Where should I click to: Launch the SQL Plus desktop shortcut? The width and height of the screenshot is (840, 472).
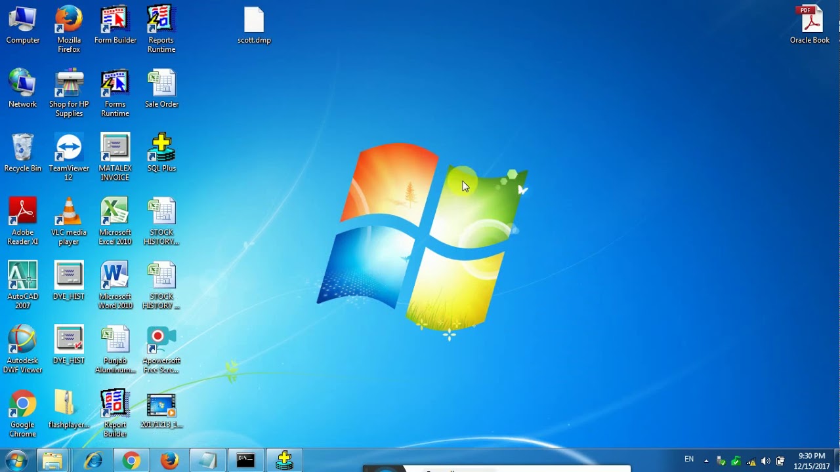pyautogui.click(x=161, y=153)
